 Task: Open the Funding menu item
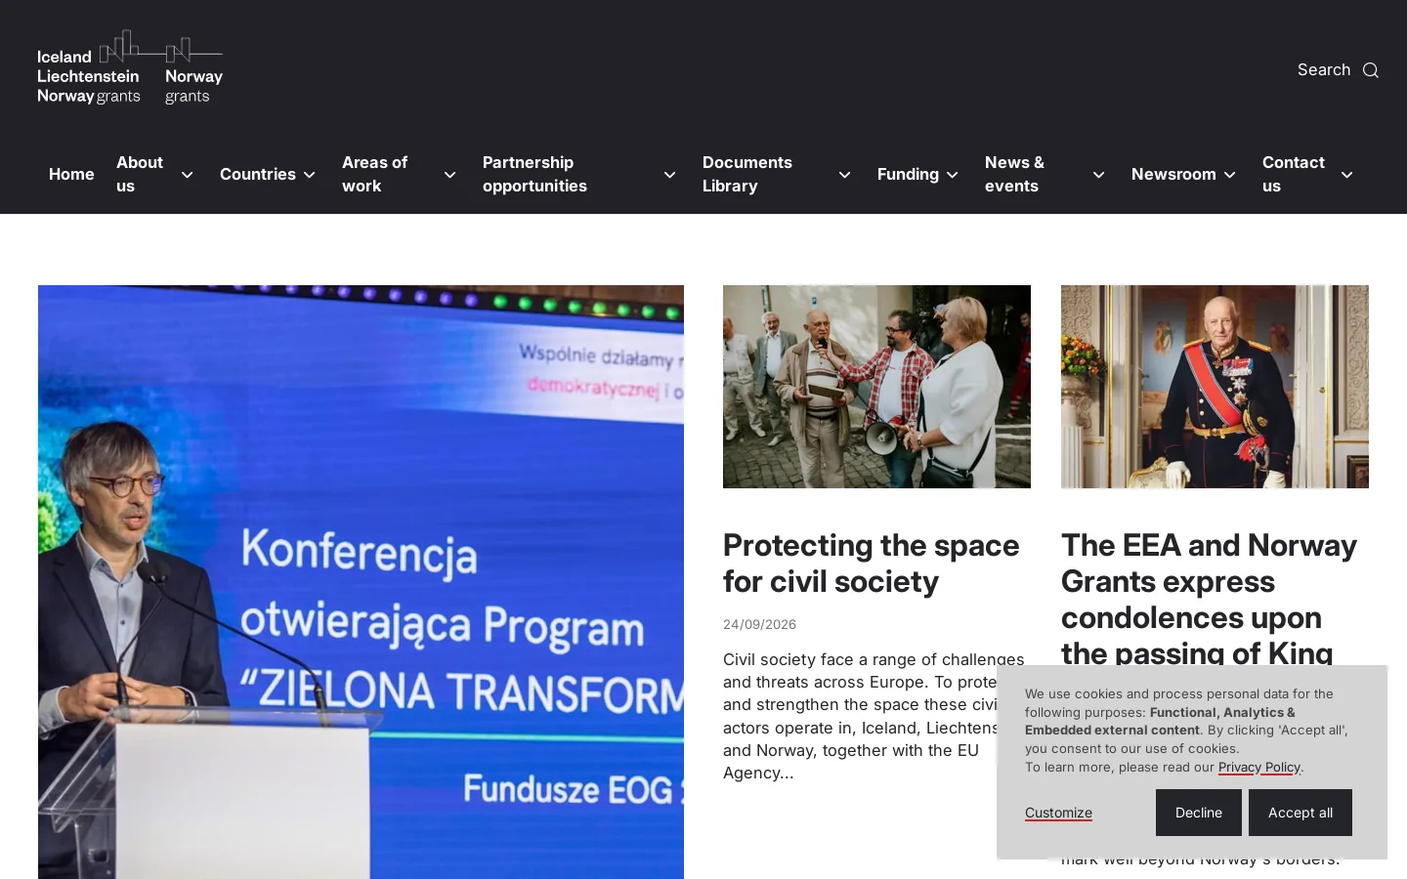click(x=908, y=174)
